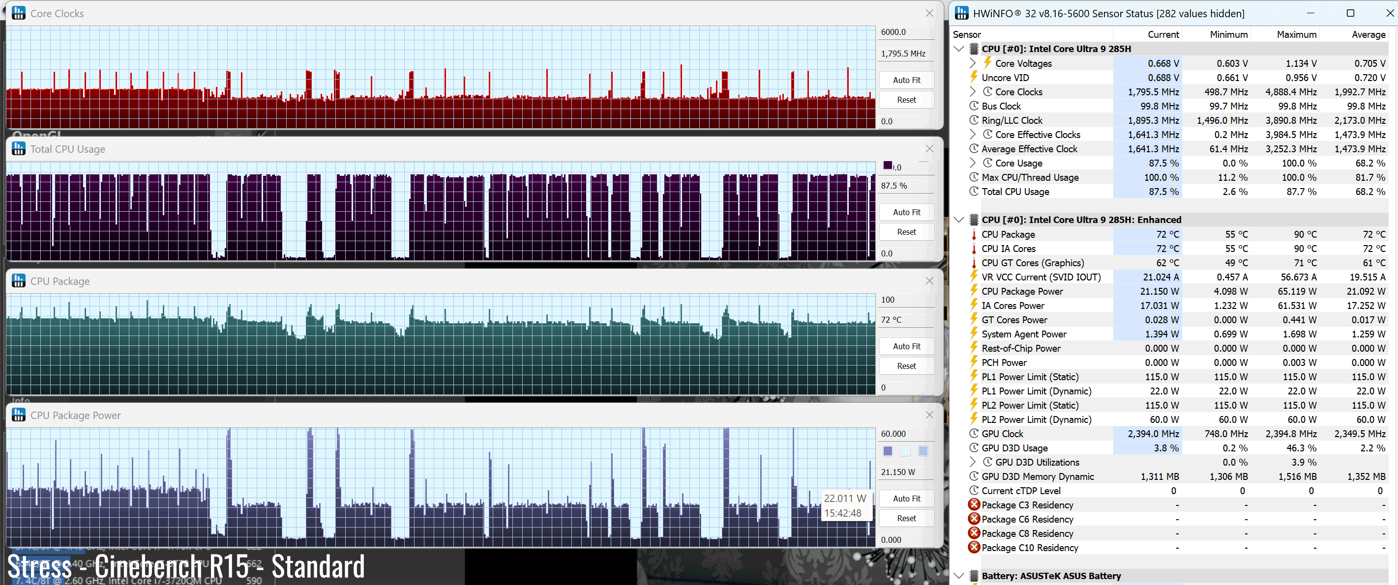The width and height of the screenshot is (1398, 585).
Task: Expand the GPU D3D Utilizations row
Action: click(973, 462)
